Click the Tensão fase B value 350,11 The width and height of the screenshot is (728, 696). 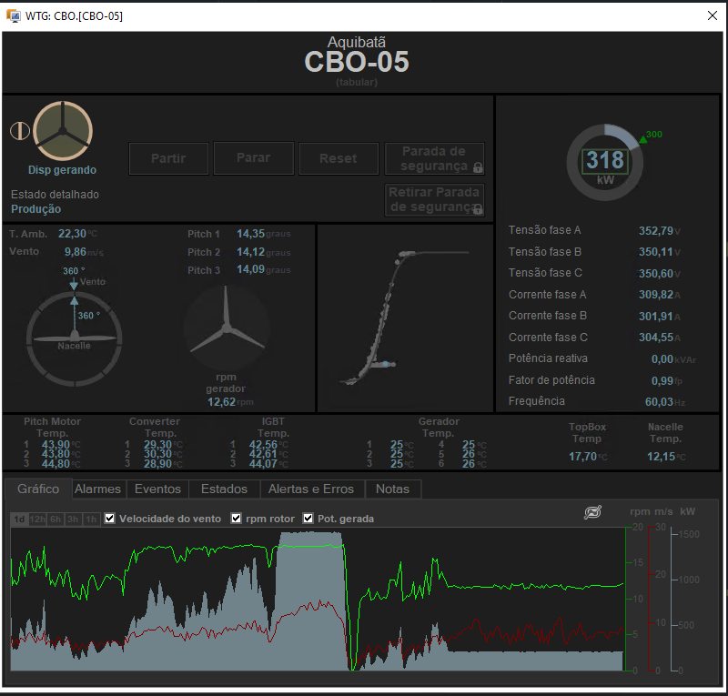click(x=655, y=252)
